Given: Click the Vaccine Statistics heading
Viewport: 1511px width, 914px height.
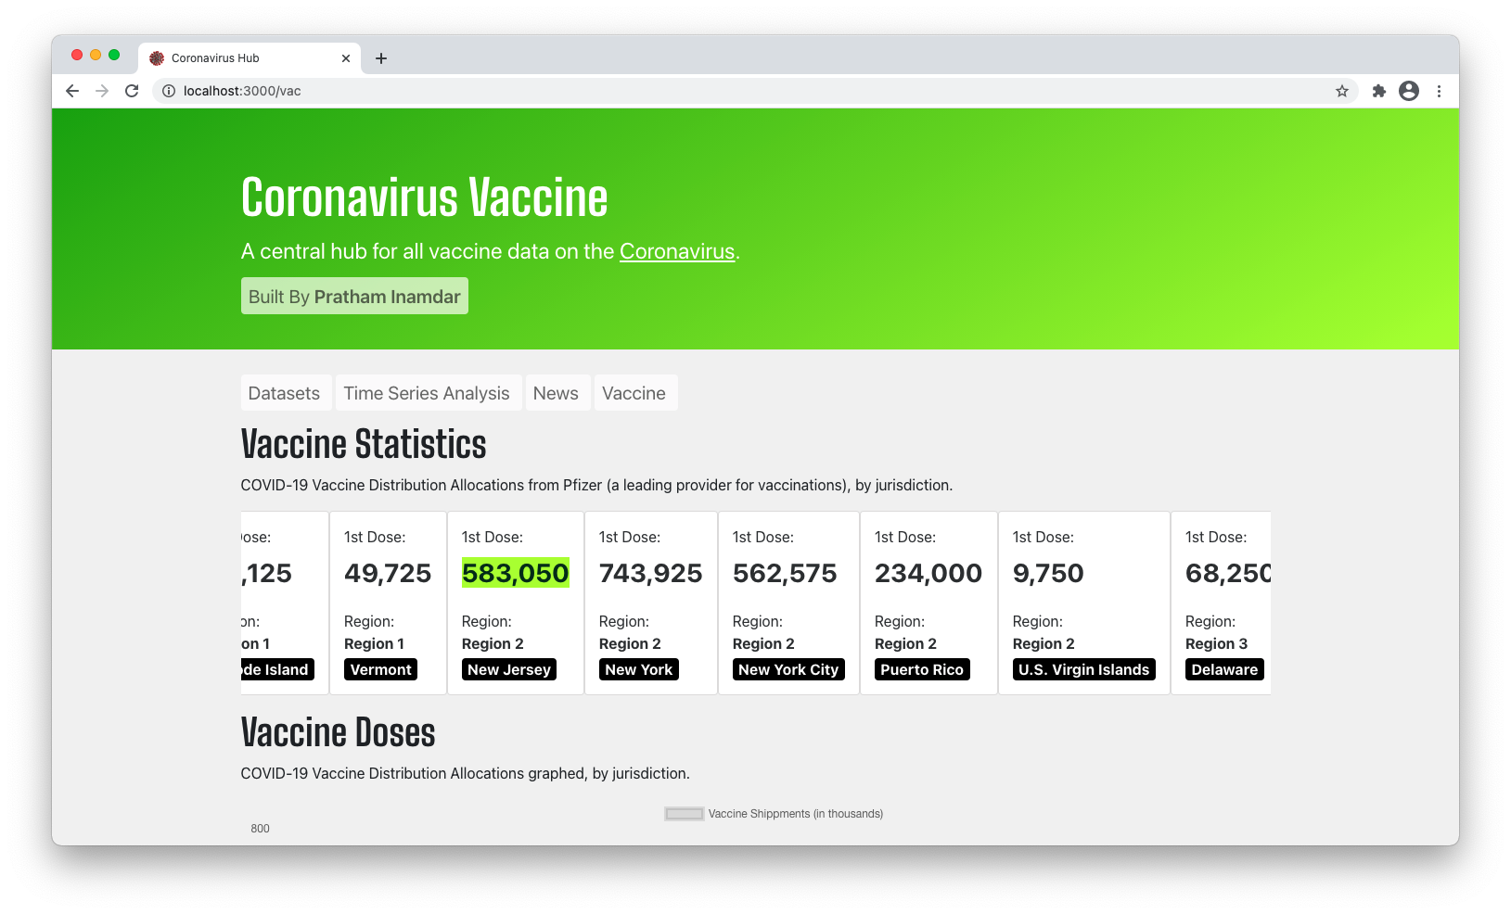Looking at the screenshot, I should tap(364, 444).
